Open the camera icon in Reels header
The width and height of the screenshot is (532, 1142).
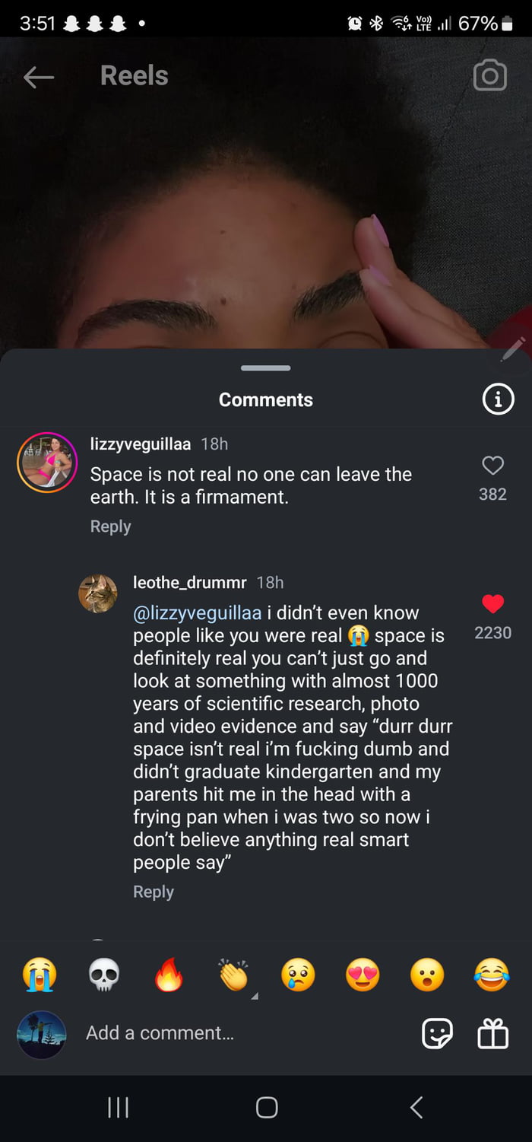(x=489, y=75)
